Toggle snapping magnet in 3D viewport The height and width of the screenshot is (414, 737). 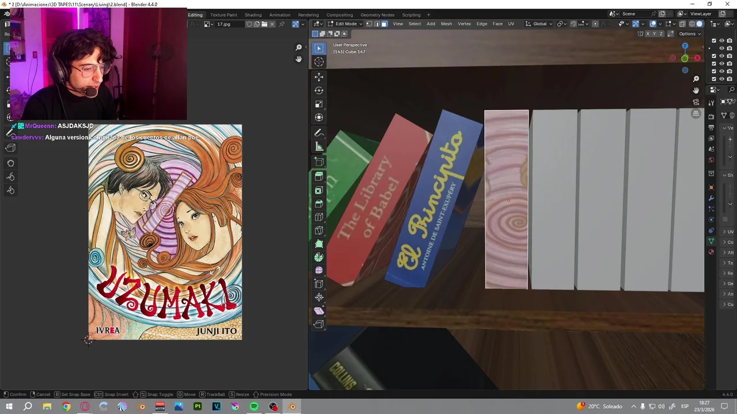tap(573, 24)
